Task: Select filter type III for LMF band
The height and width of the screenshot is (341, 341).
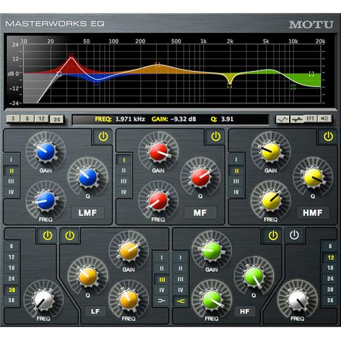Action: (11, 181)
